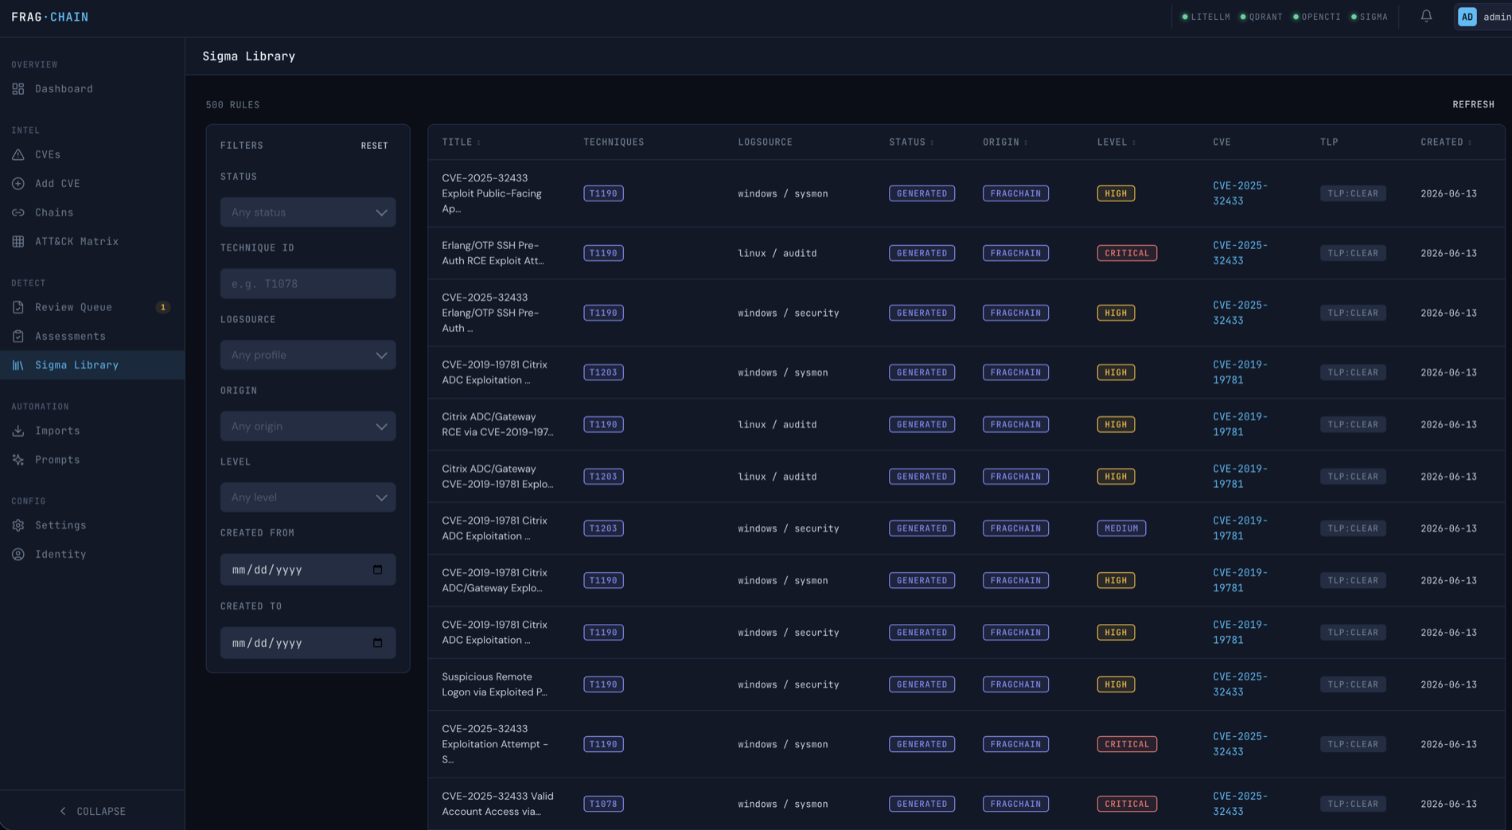
Task: Click the Assessments clipboard icon
Action: [18, 337]
